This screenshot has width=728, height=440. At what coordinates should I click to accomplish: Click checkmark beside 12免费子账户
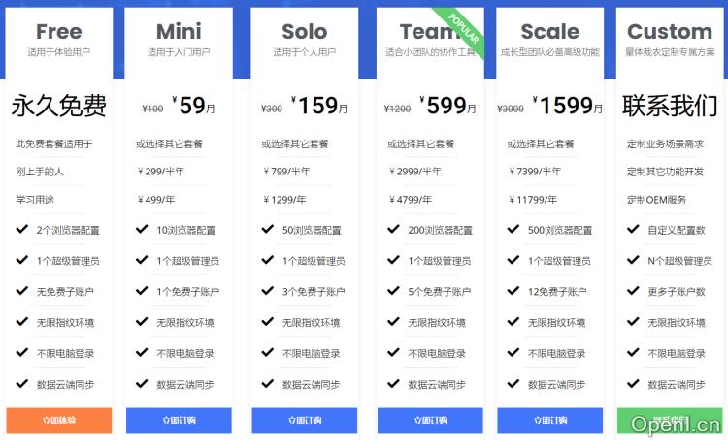[513, 291]
